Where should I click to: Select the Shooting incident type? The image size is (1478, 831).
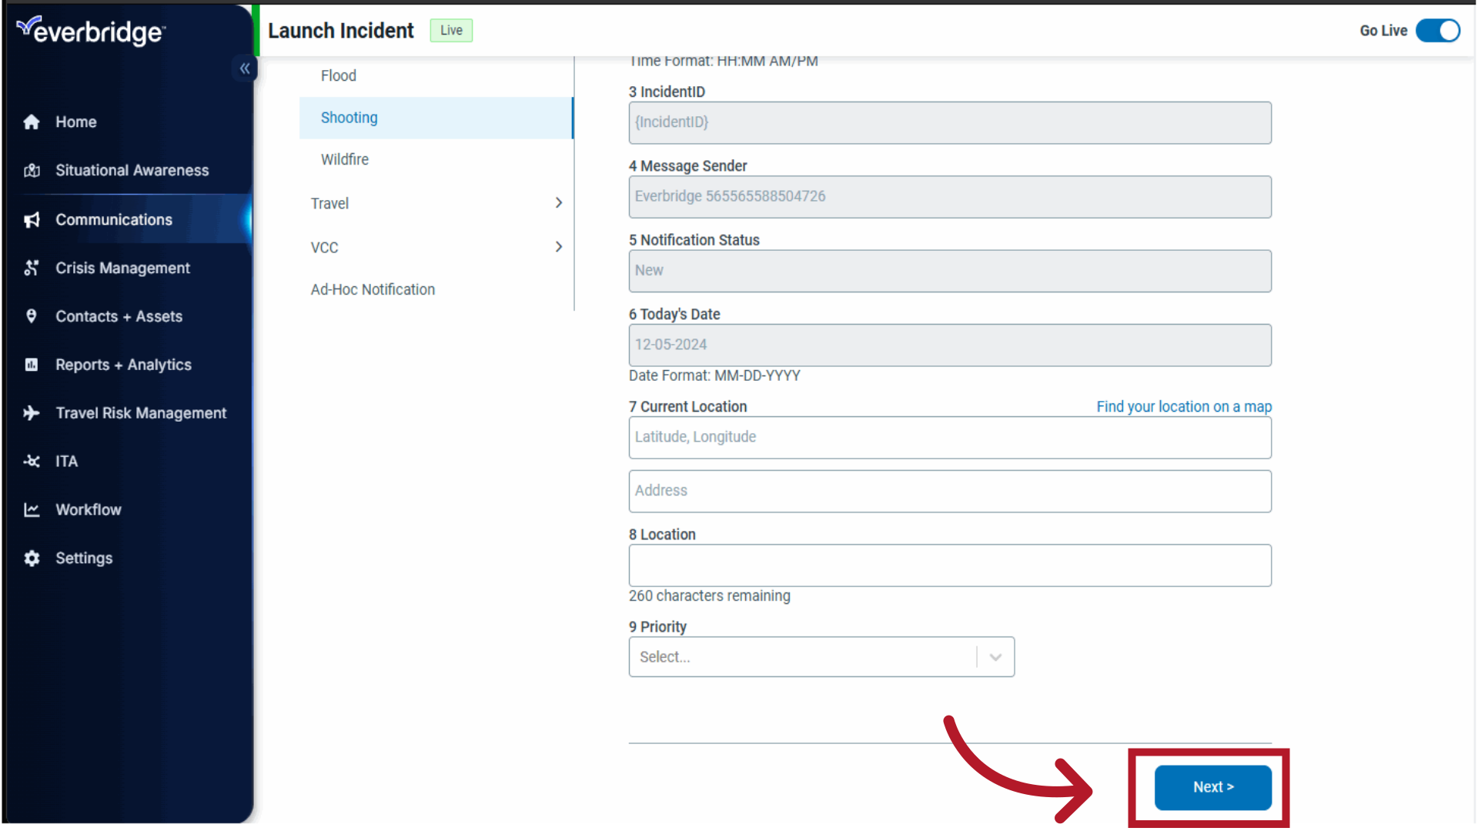(349, 117)
